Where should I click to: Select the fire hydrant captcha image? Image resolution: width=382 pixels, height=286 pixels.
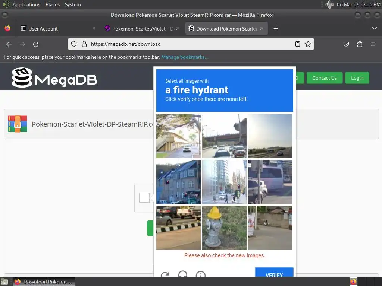click(x=224, y=228)
